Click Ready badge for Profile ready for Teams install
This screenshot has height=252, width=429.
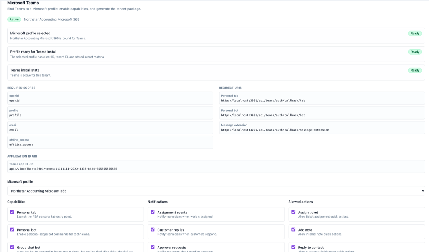click(415, 52)
